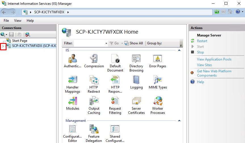The width and height of the screenshot is (245, 143).
Task: Click View Sites link
Action: 204,65
